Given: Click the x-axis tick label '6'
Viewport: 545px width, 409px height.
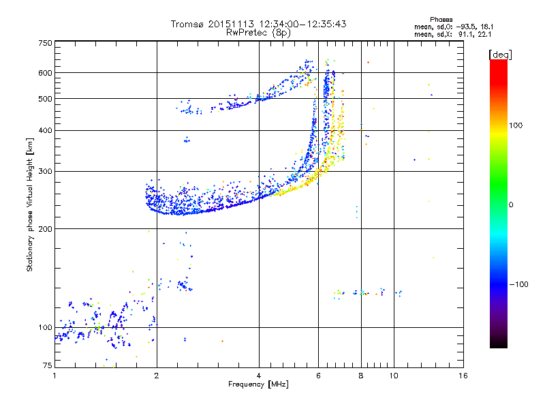Looking at the screenshot, I should 318,376.
